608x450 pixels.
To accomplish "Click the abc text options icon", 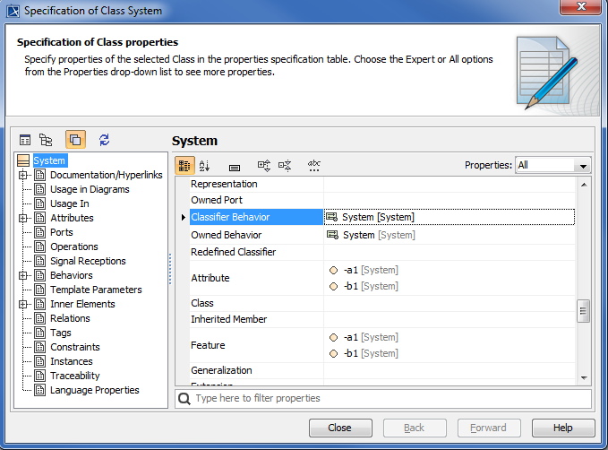I will (313, 166).
